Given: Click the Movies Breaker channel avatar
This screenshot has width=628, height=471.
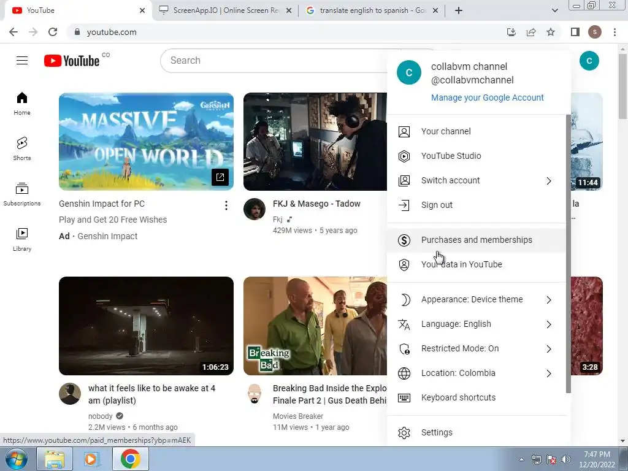Looking at the screenshot, I should click(x=255, y=394).
